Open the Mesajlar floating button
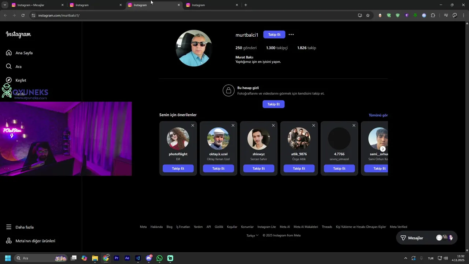Screen dimensions: 469x264 click(x=426, y=238)
